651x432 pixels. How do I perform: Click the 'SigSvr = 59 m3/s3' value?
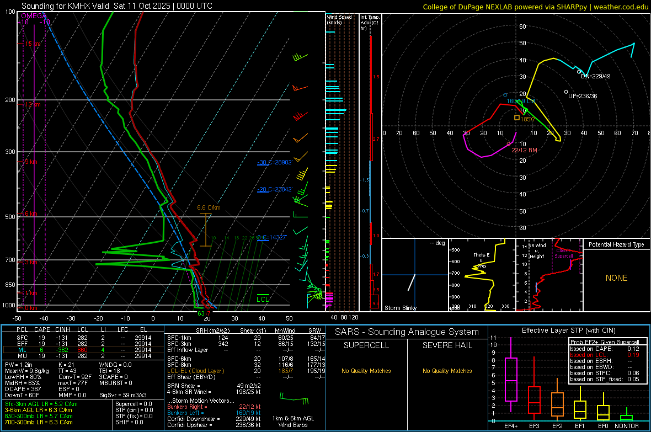click(x=123, y=395)
